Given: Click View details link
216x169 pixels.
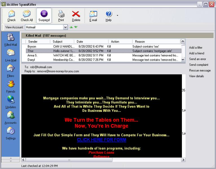Looking at the screenshot, I should [x=197, y=76].
